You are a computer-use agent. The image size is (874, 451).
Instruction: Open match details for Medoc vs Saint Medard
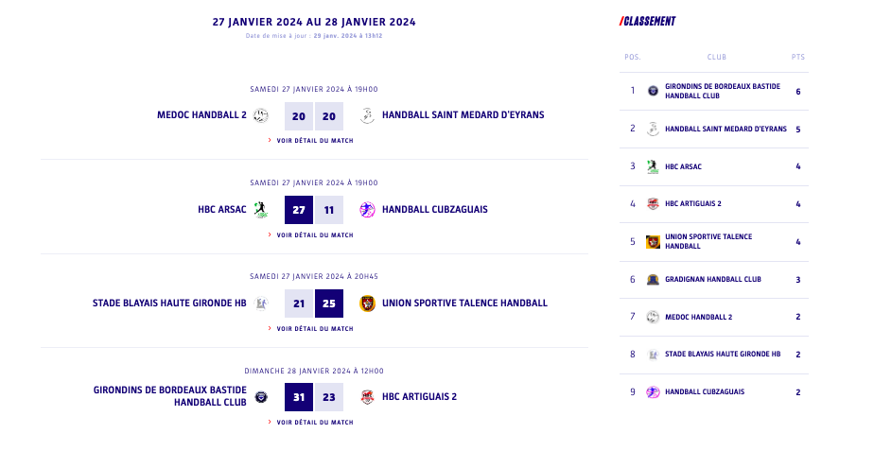[x=315, y=141]
